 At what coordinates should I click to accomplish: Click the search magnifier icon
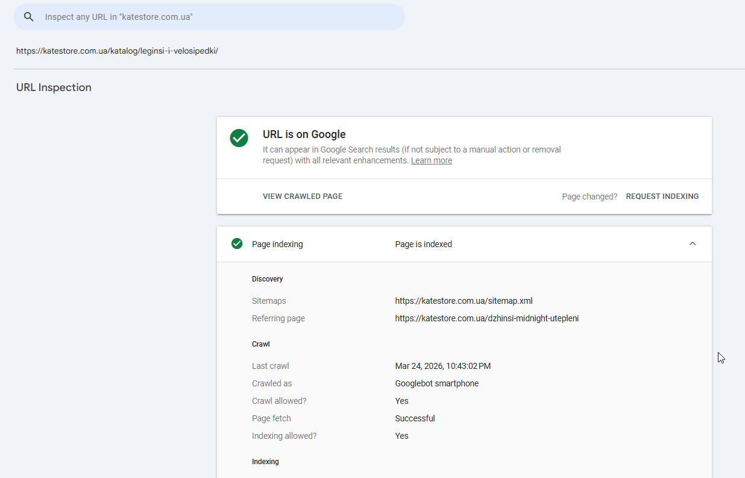(28, 17)
